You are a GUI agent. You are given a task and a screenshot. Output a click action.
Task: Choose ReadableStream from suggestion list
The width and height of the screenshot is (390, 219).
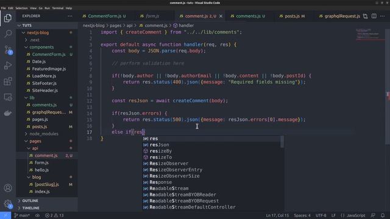coord(213,188)
